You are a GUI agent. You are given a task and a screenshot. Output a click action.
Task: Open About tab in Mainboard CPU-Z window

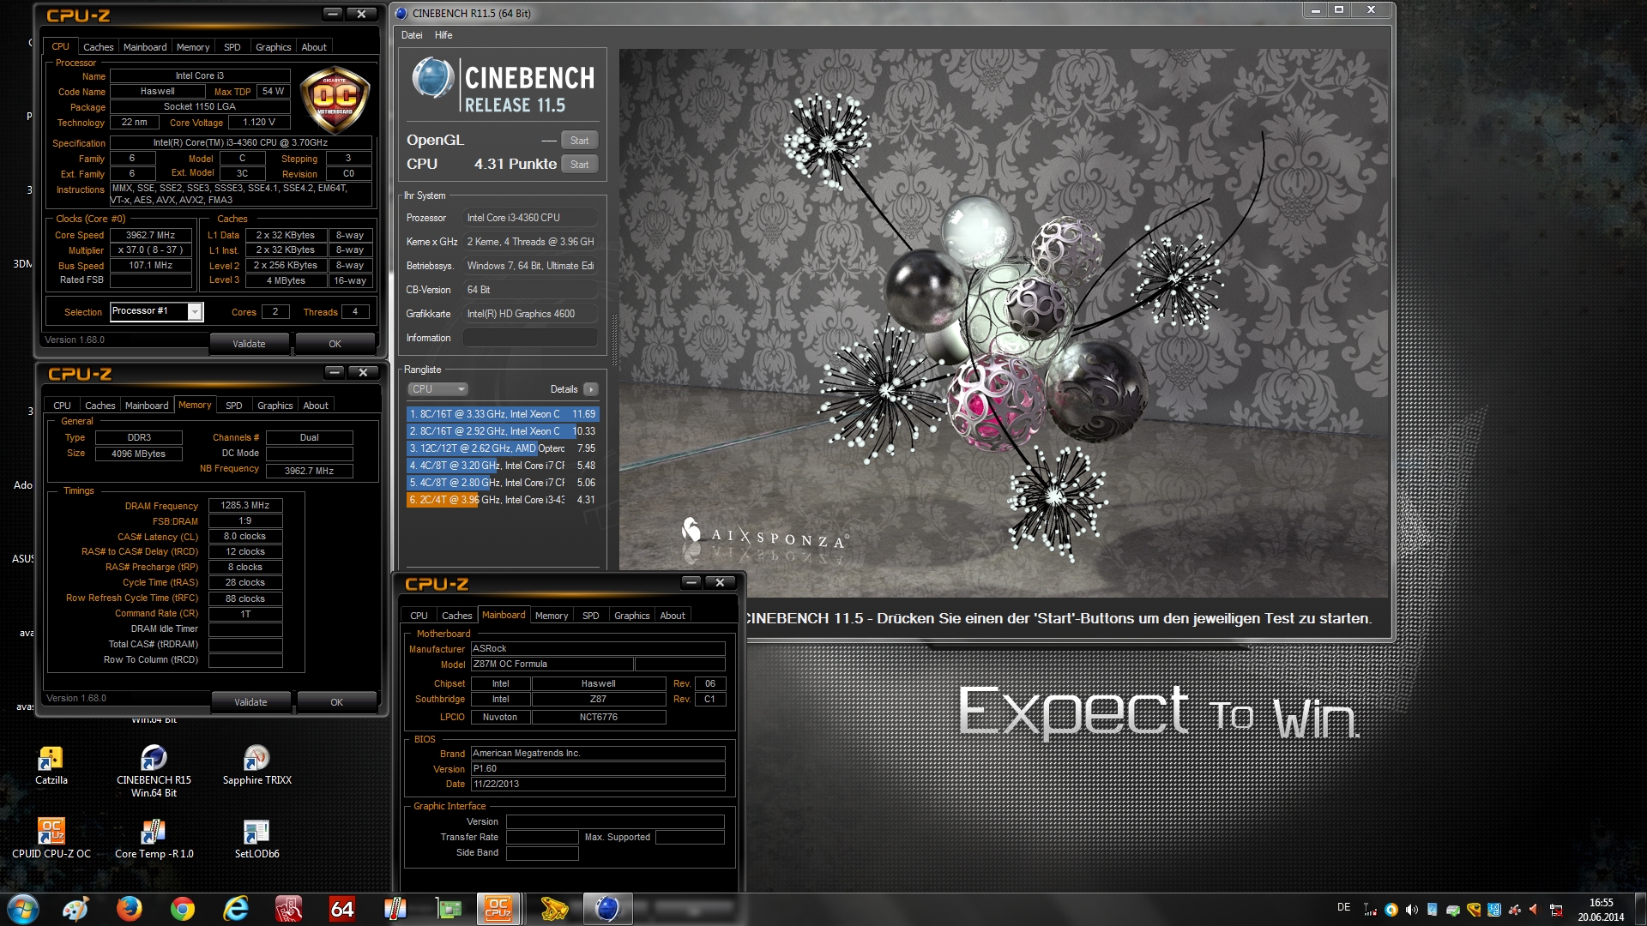673,616
